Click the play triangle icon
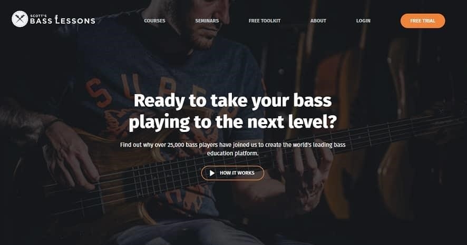 pyautogui.click(x=212, y=173)
